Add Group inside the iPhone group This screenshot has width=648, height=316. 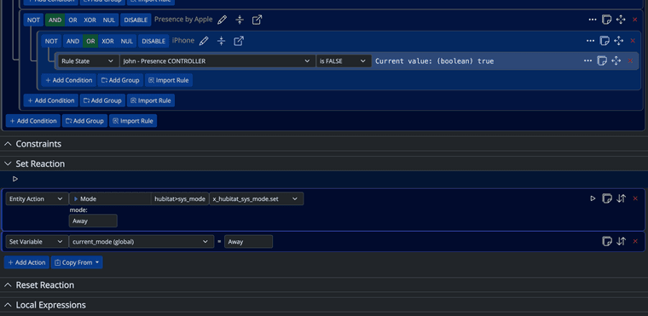coord(121,80)
